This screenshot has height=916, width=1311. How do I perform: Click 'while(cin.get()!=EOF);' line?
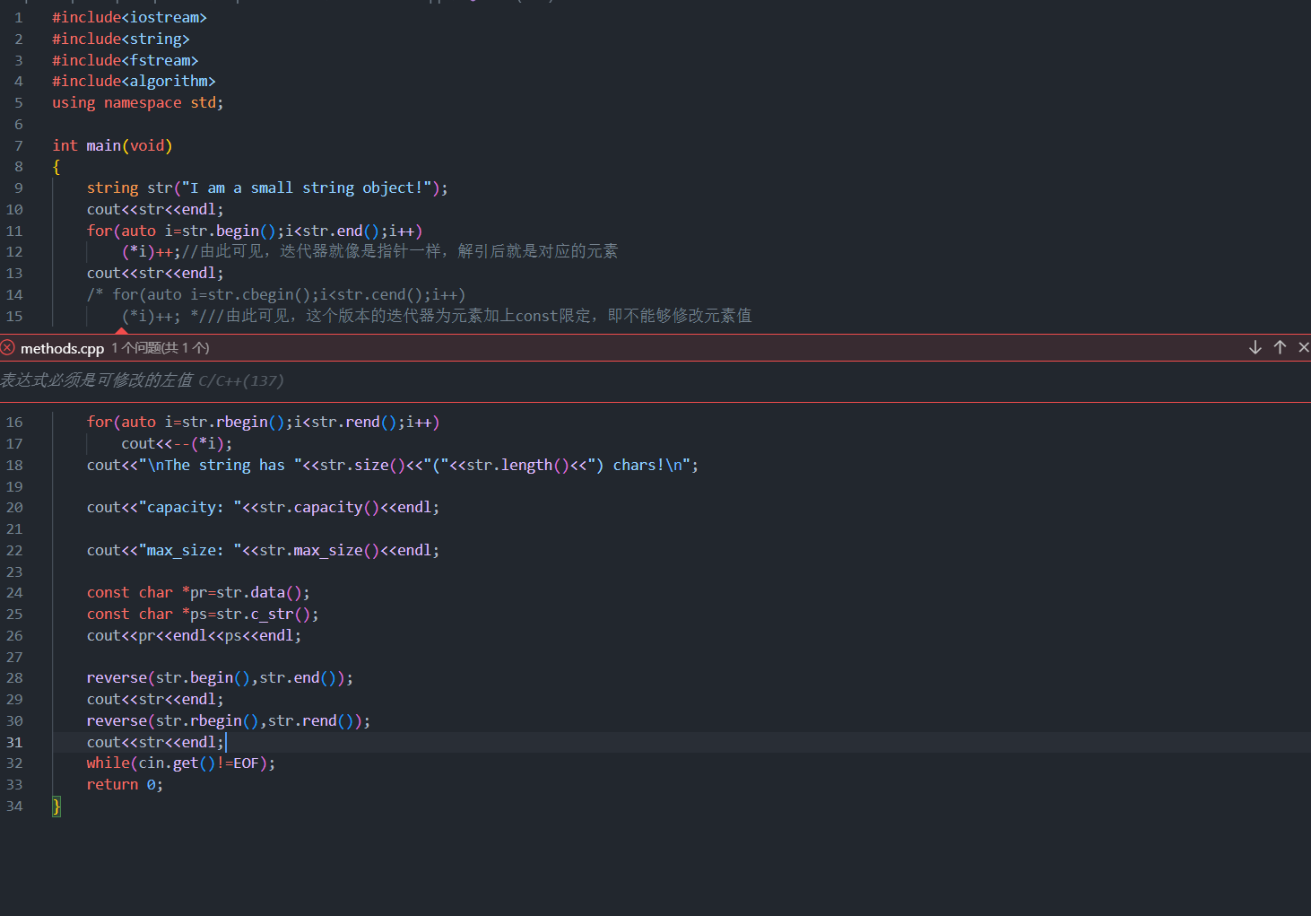tap(181, 763)
